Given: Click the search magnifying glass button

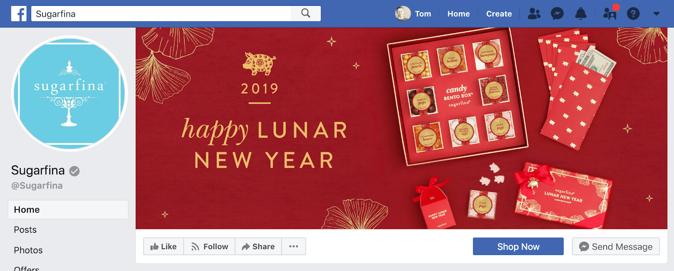Looking at the screenshot, I should click(306, 13).
